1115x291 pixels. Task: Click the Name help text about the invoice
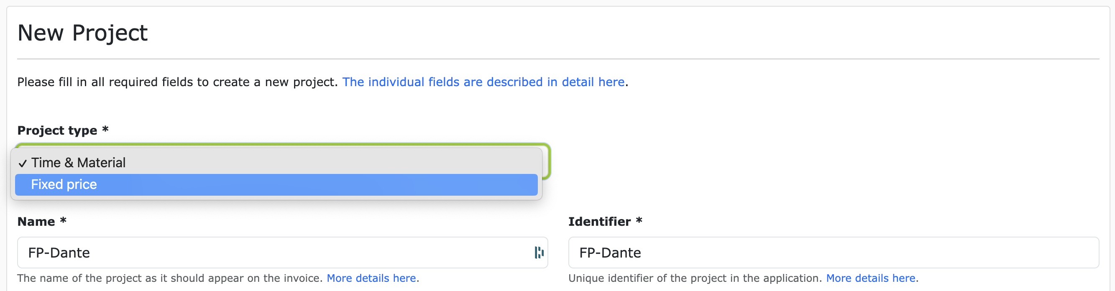(x=170, y=278)
